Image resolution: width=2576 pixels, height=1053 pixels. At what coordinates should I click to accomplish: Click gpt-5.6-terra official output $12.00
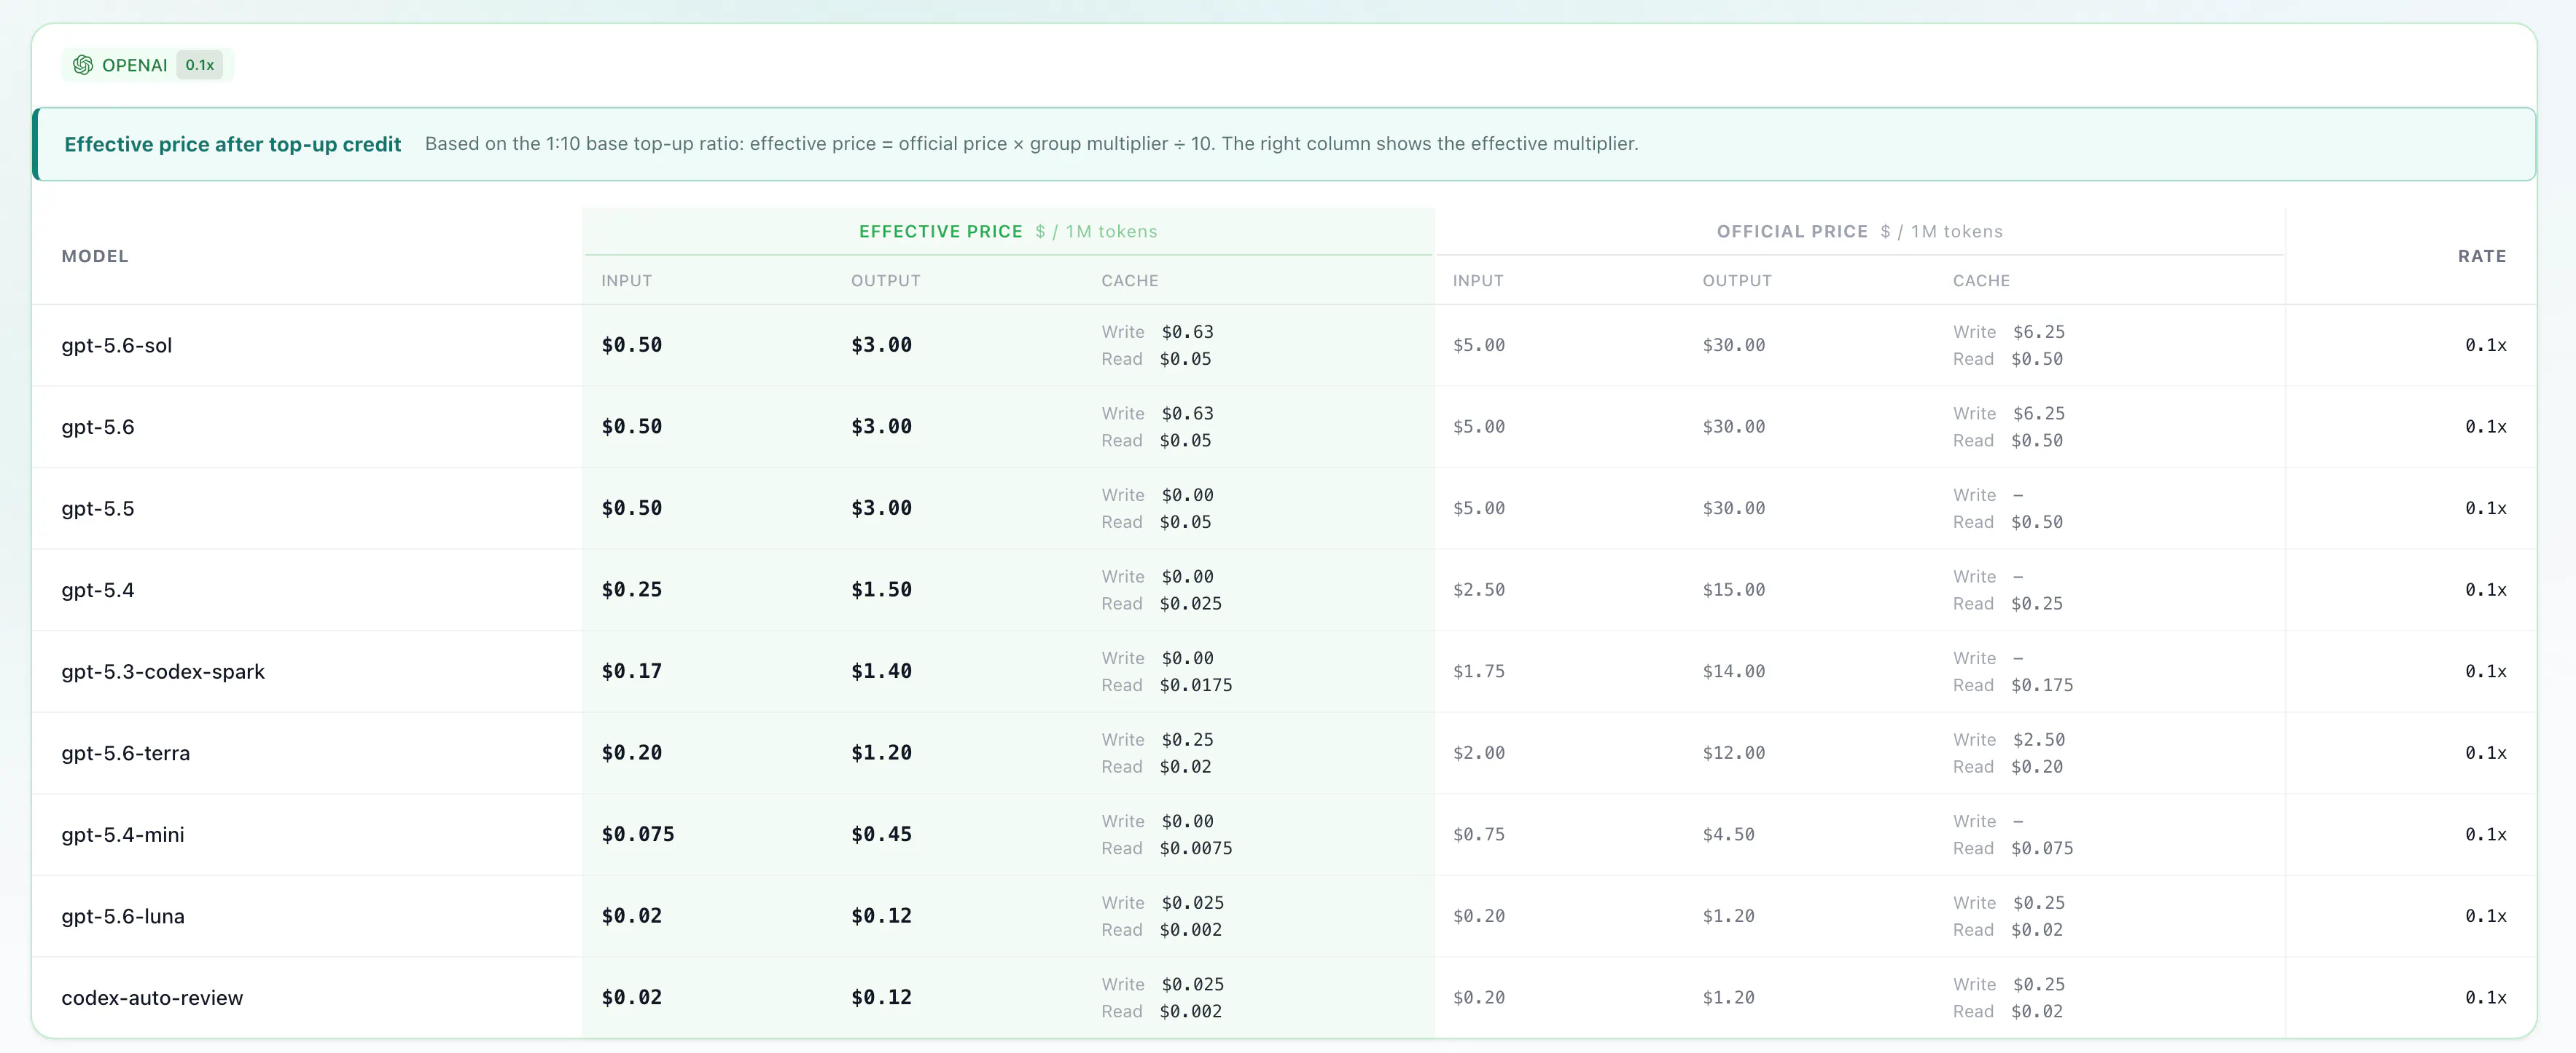[1734, 752]
